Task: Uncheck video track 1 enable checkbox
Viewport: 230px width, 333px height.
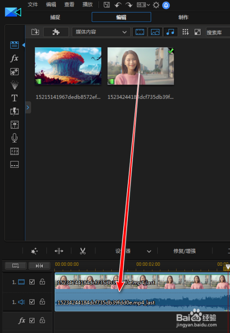Action: [x=32, y=282]
